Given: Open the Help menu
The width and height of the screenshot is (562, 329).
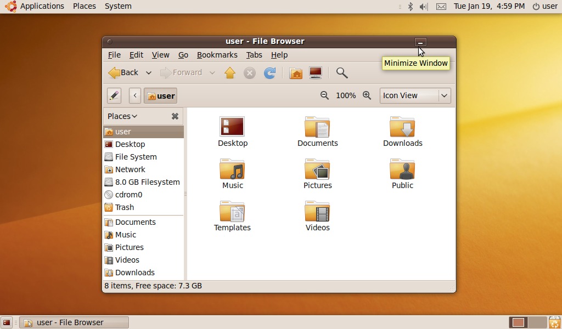Looking at the screenshot, I should pyautogui.click(x=279, y=55).
